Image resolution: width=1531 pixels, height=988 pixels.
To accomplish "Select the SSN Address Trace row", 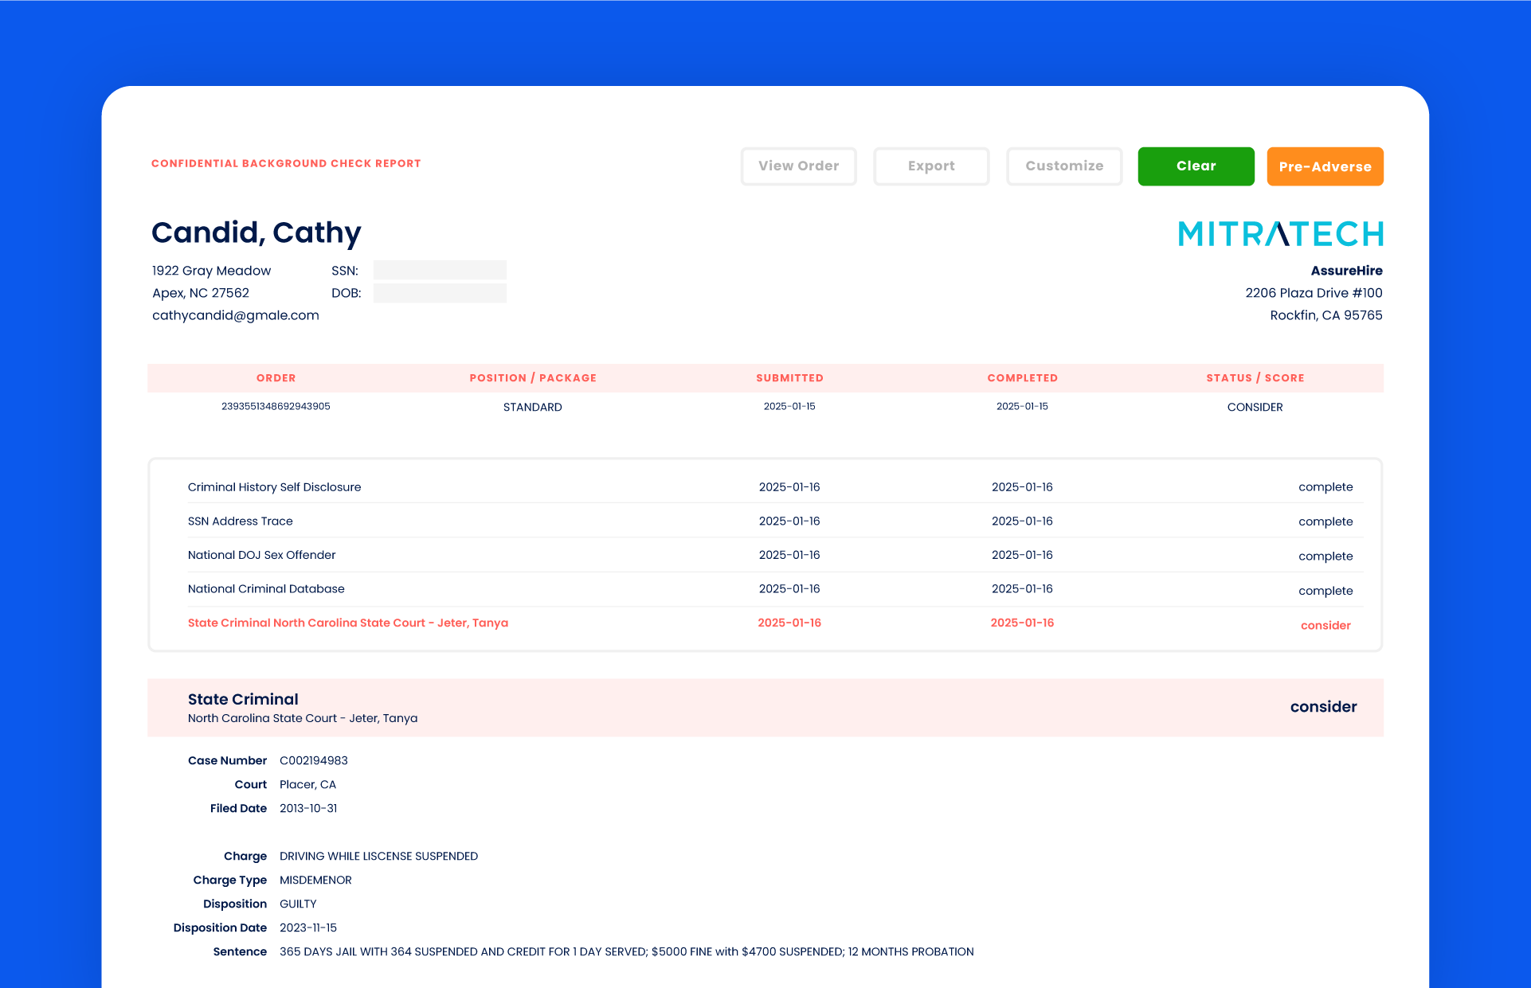I will 240,521.
